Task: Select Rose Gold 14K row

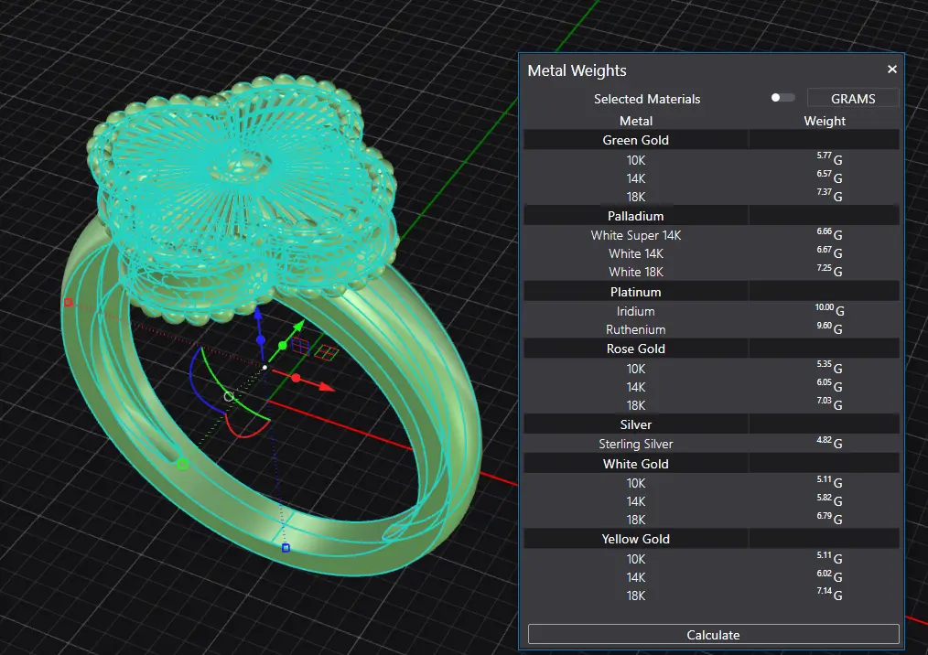Action: [711, 387]
